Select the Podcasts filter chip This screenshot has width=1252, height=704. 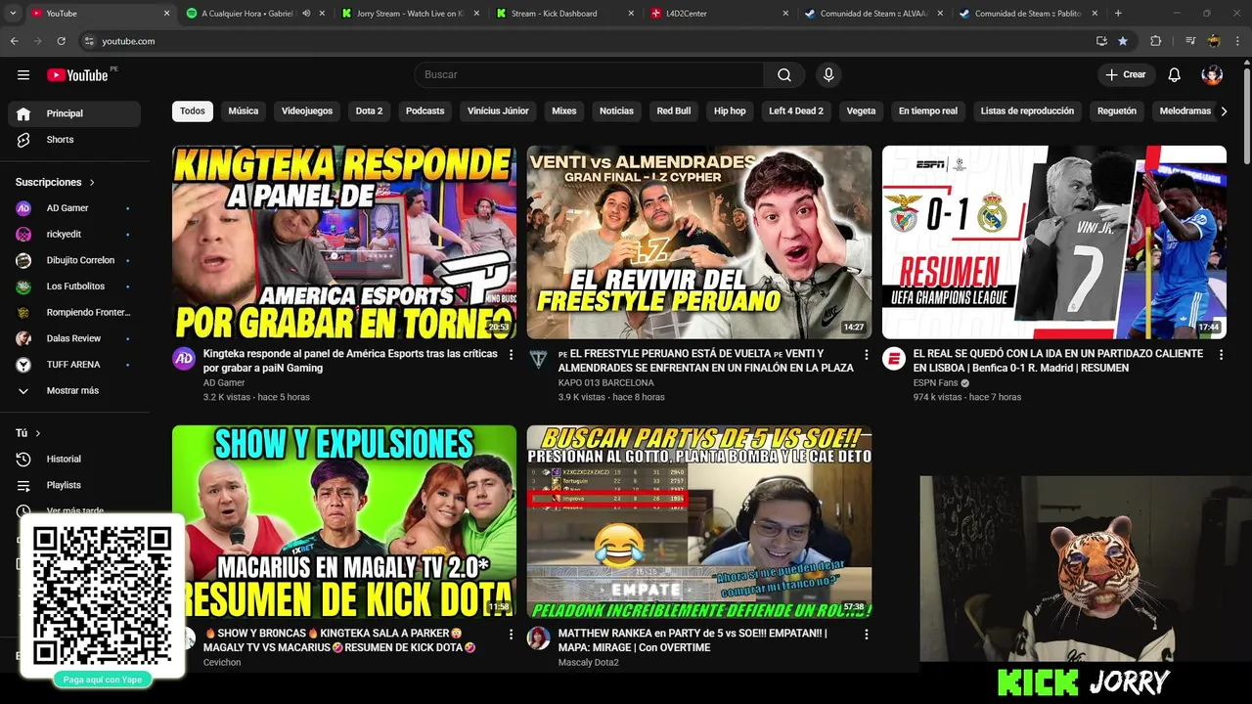point(425,111)
